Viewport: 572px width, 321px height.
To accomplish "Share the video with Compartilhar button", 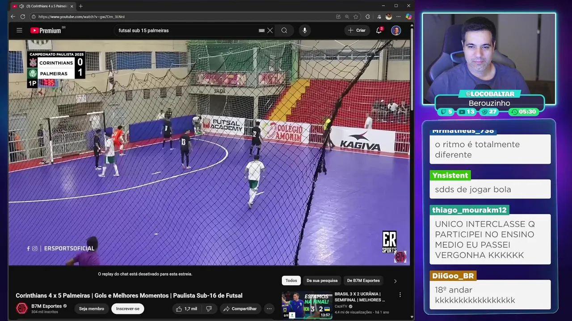I will (240, 309).
